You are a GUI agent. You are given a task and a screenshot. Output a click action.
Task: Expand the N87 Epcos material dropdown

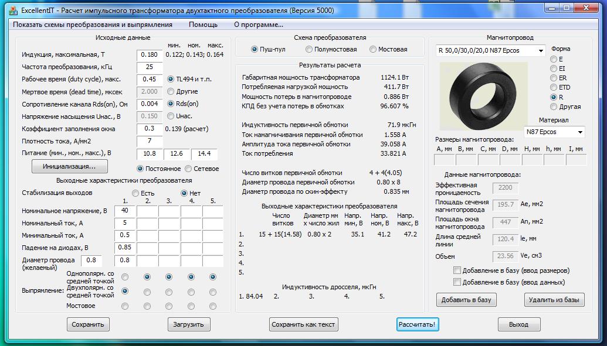[x=554, y=132]
